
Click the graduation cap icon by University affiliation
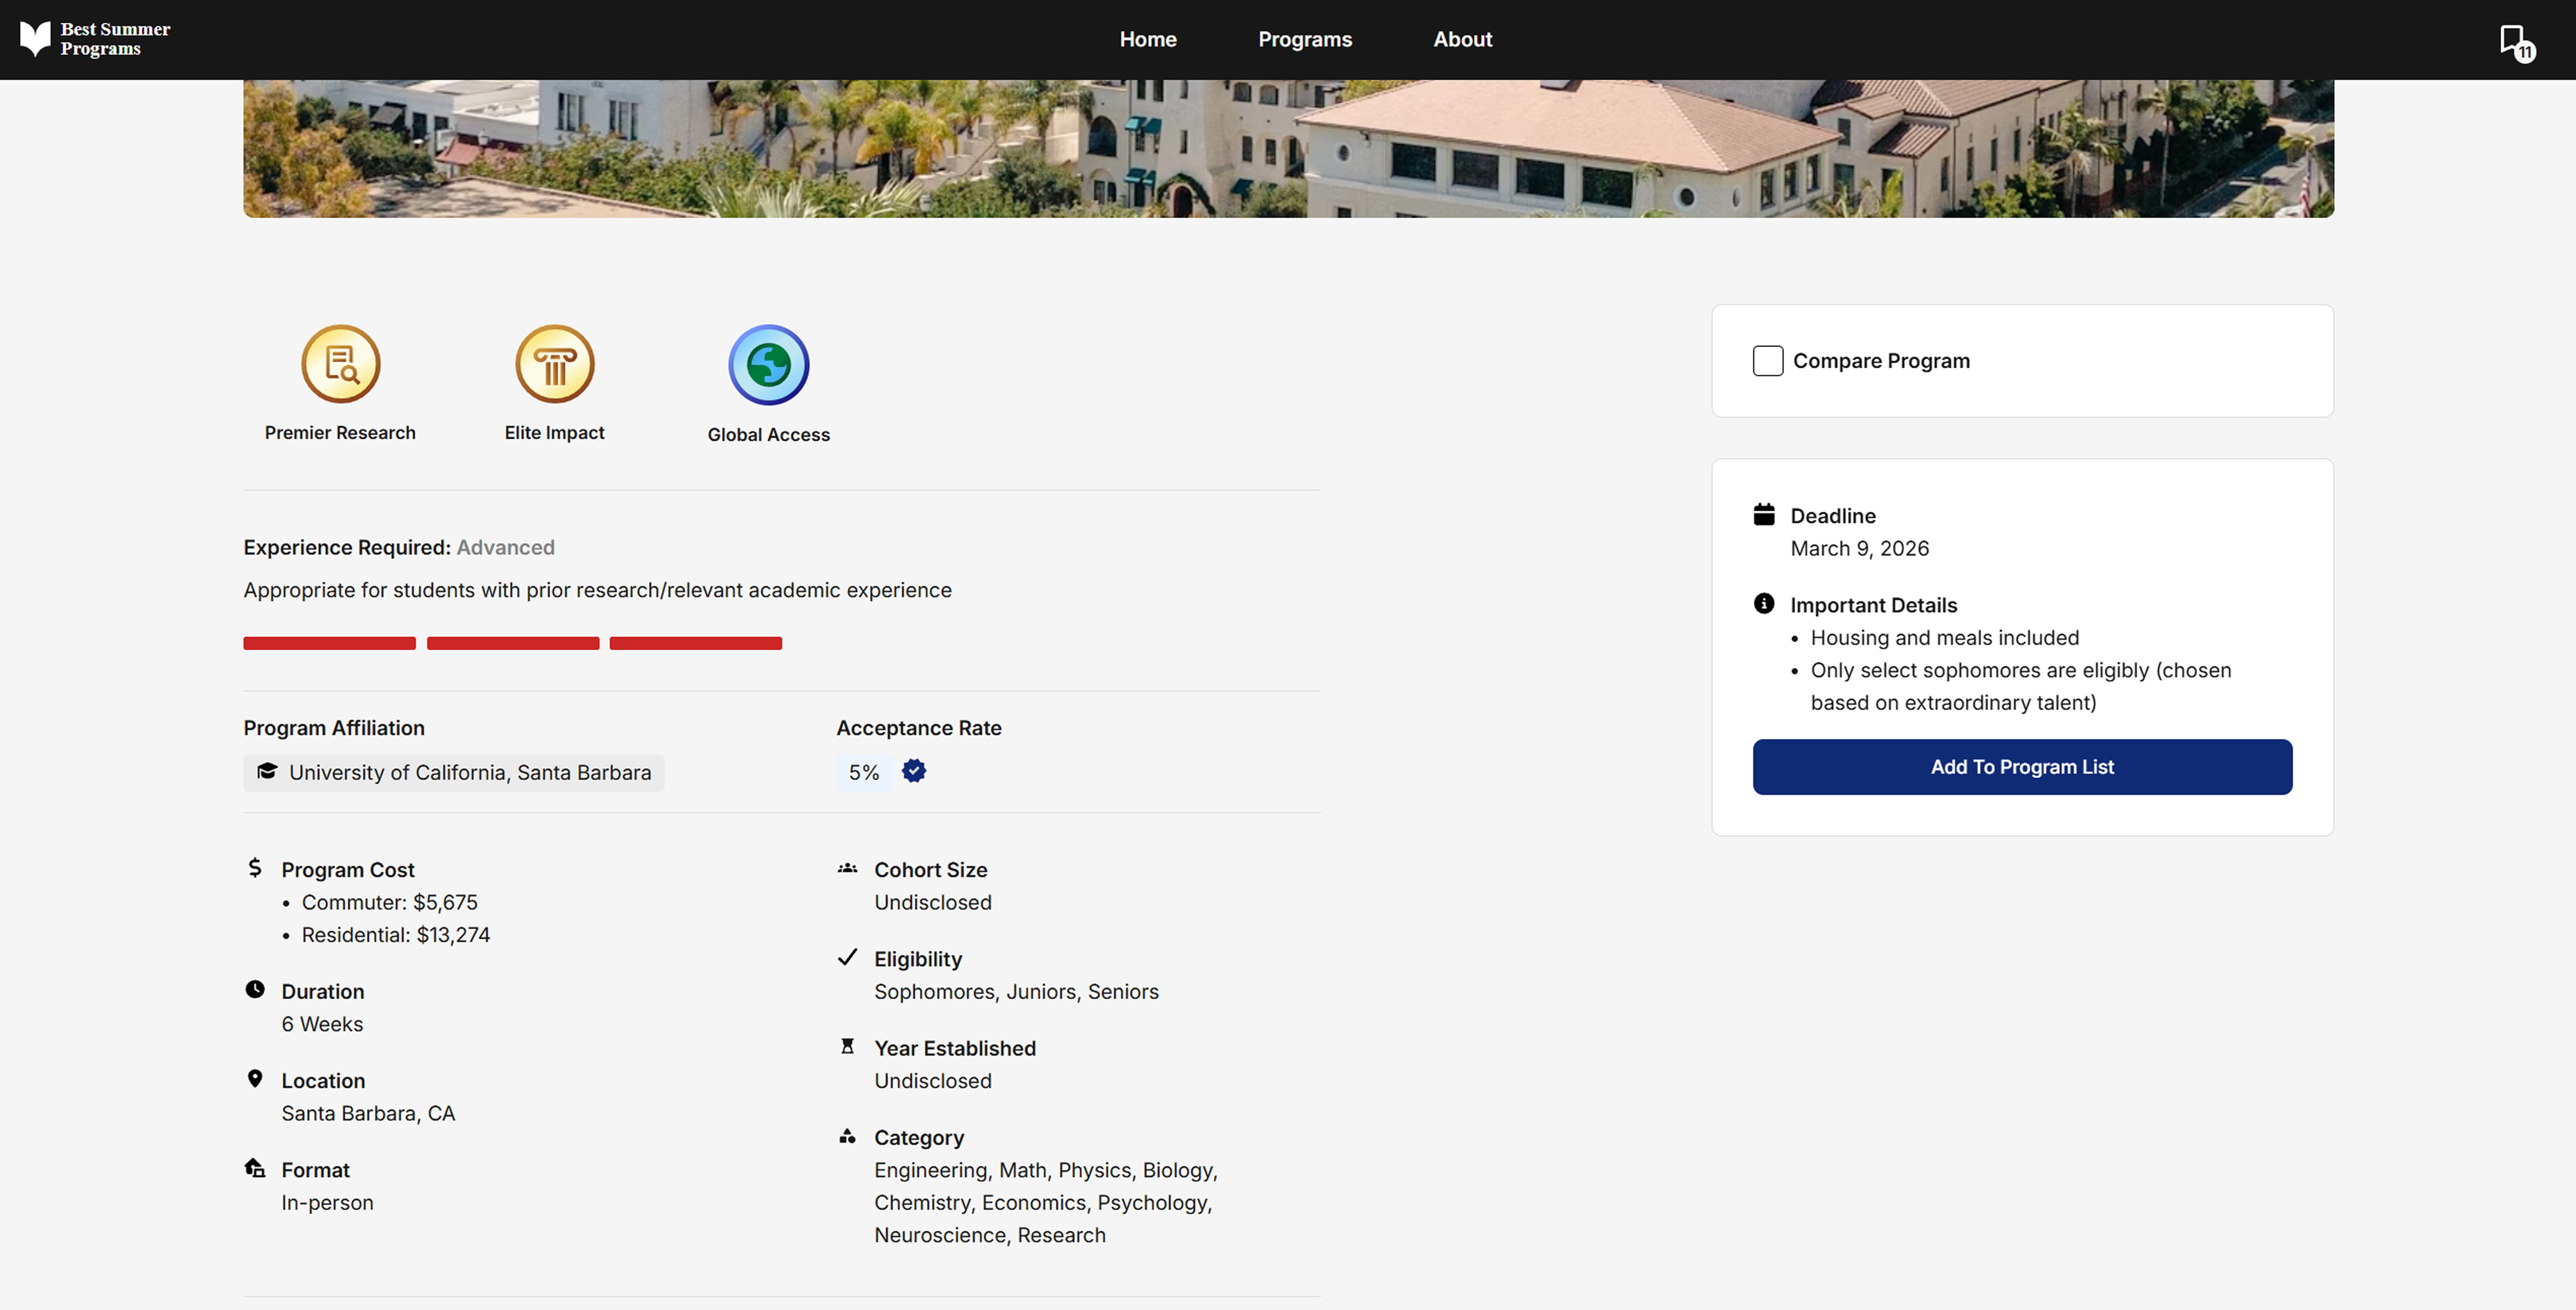click(x=267, y=771)
